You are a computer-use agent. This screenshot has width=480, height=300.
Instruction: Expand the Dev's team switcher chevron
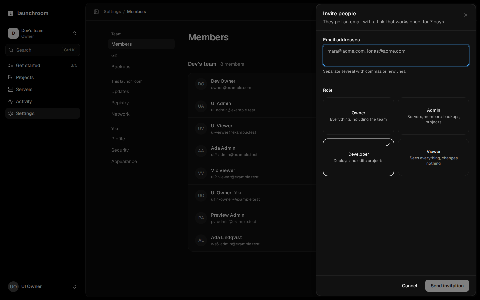(75, 33)
